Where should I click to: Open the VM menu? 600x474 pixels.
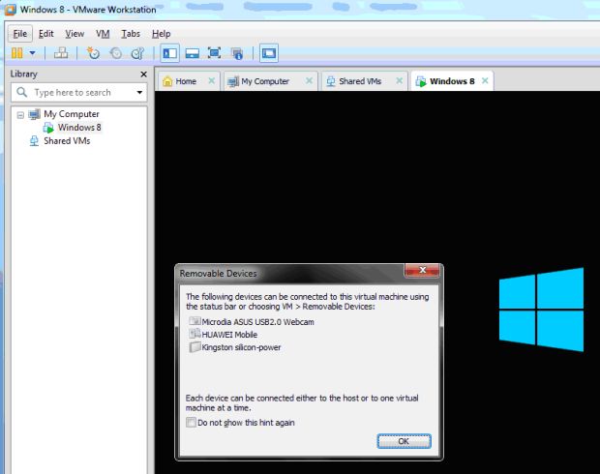[x=103, y=34]
